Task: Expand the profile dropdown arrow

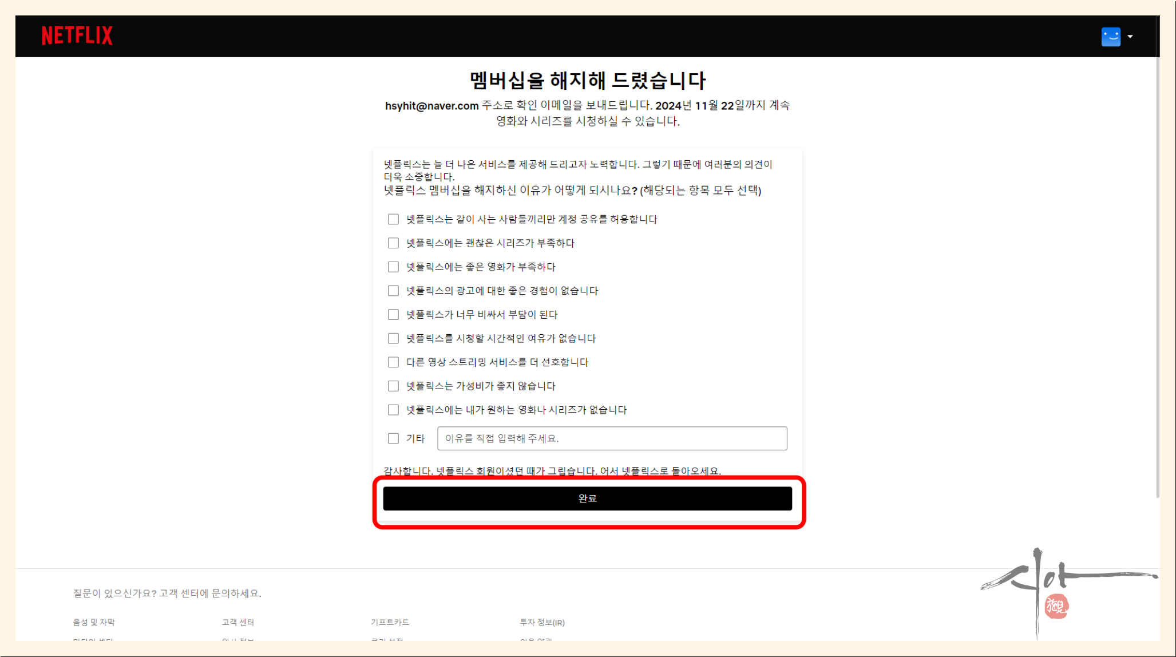Action: pyautogui.click(x=1130, y=37)
